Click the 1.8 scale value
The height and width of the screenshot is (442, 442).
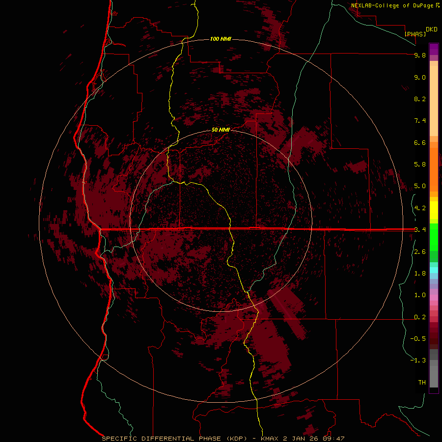420,274
